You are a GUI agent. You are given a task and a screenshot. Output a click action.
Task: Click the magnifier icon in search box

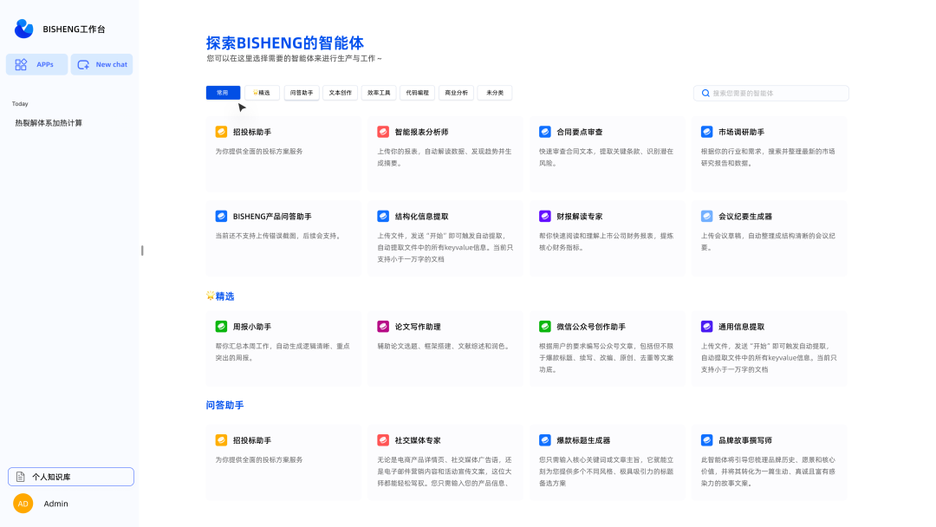[x=705, y=93]
